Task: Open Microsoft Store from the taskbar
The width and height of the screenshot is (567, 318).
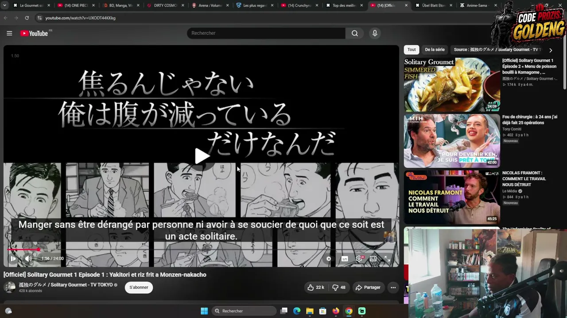Action: (x=323, y=311)
